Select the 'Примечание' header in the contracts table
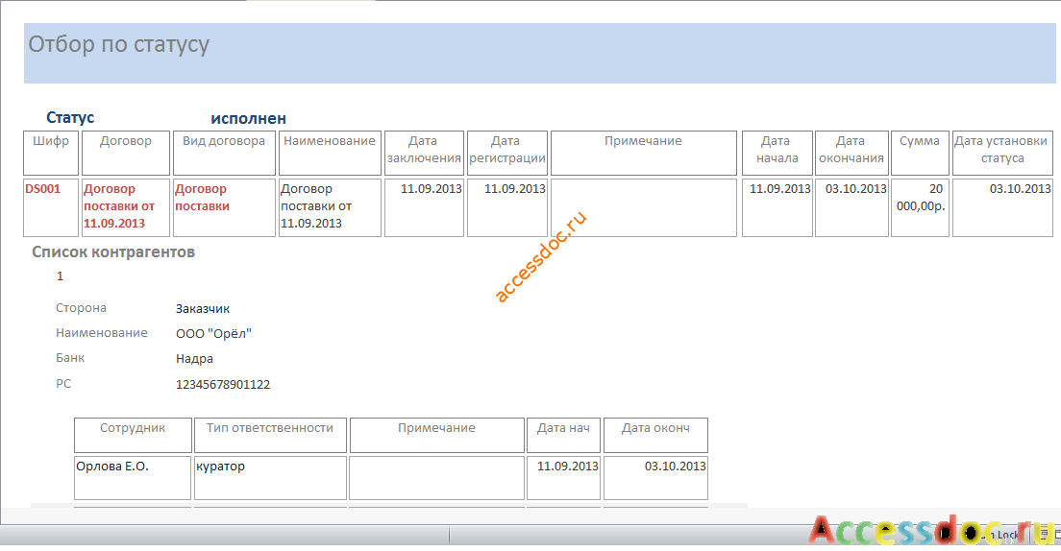This screenshot has height=551, width=1061. click(644, 153)
